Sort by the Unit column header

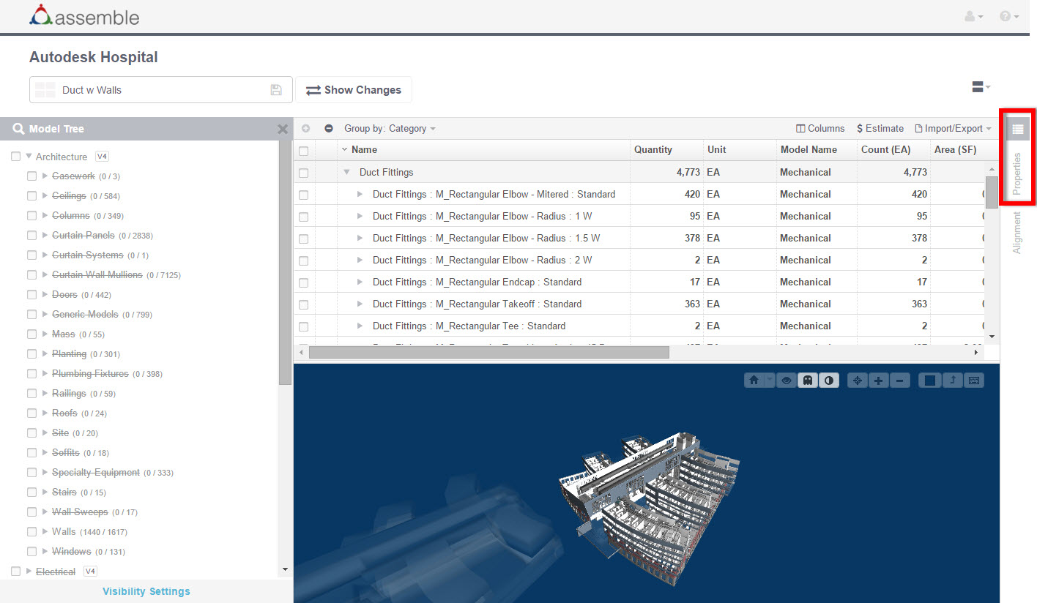pos(716,150)
